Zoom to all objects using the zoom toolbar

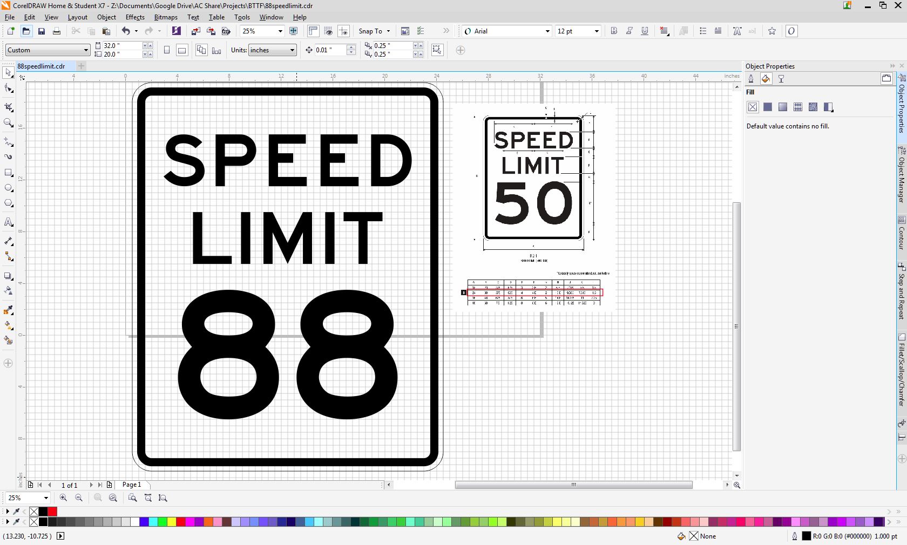pyautogui.click(x=113, y=498)
